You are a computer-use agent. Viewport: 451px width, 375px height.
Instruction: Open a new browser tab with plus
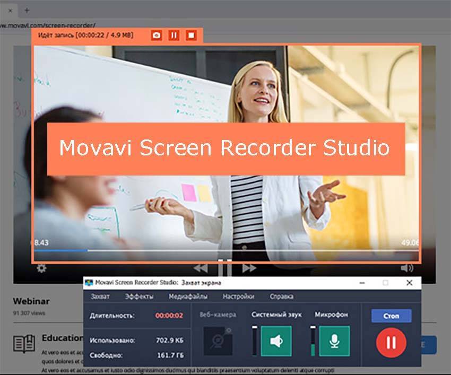click(x=27, y=11)
